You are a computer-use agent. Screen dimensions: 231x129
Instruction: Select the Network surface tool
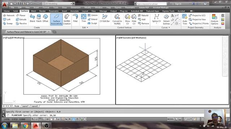pyautogui.click(x=9, y=15)
